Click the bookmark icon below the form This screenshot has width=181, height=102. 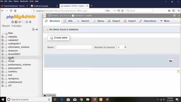point(178,71)
